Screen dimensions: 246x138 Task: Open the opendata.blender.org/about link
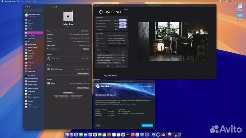(128, 104)
